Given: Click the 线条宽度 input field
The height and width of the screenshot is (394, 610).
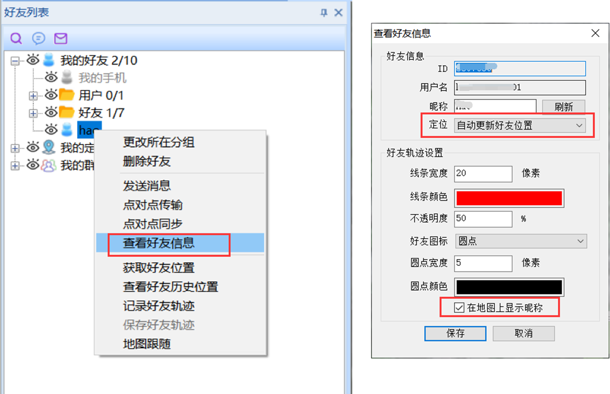Looking at the screenshot, I should point(483,174).
